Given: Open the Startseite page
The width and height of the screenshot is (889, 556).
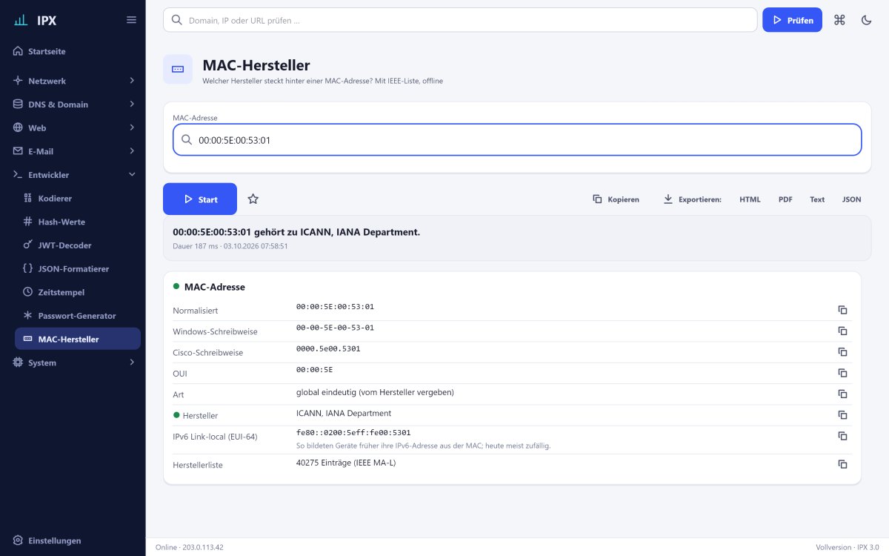Looking at the screenshot, I should [x=73, y=51].
